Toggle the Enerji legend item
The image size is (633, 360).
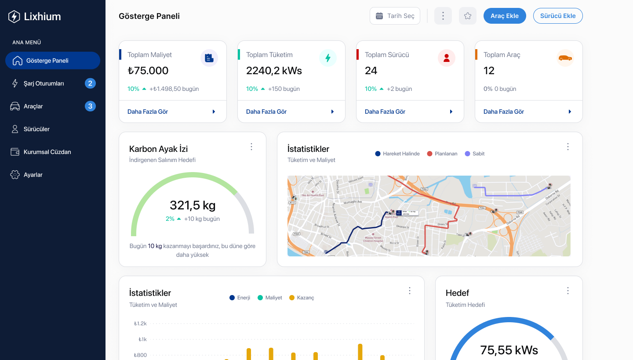pyautogui.click(x=240, y=298)
